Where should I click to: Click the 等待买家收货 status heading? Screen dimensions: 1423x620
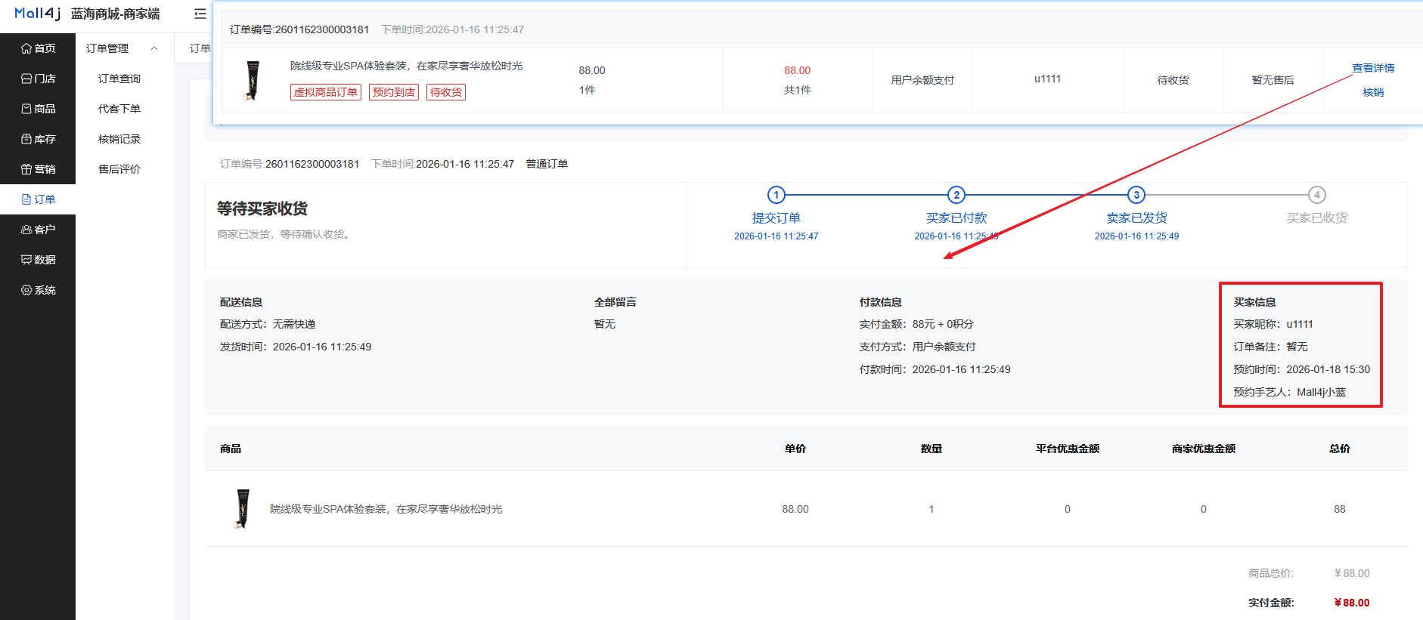pyautogui.click(x=262, y=208)
